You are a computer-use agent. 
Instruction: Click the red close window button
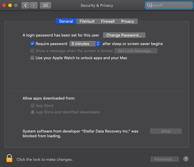tap(4, 5)
